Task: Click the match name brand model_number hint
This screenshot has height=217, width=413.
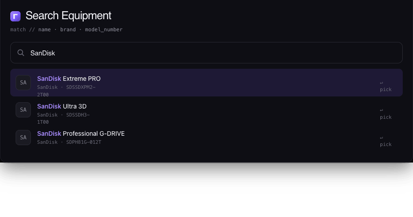Action: coord(66,30)
